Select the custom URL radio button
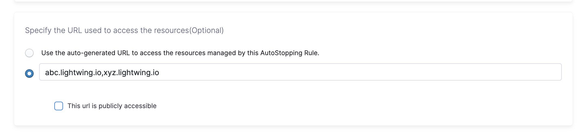Image resolution: width=577 pixels, height=133 pixels. pos(29,73)
